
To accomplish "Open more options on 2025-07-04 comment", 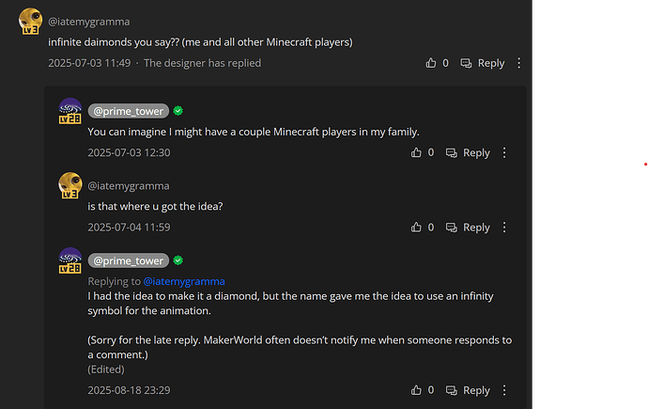I will (x=504, y=227).
